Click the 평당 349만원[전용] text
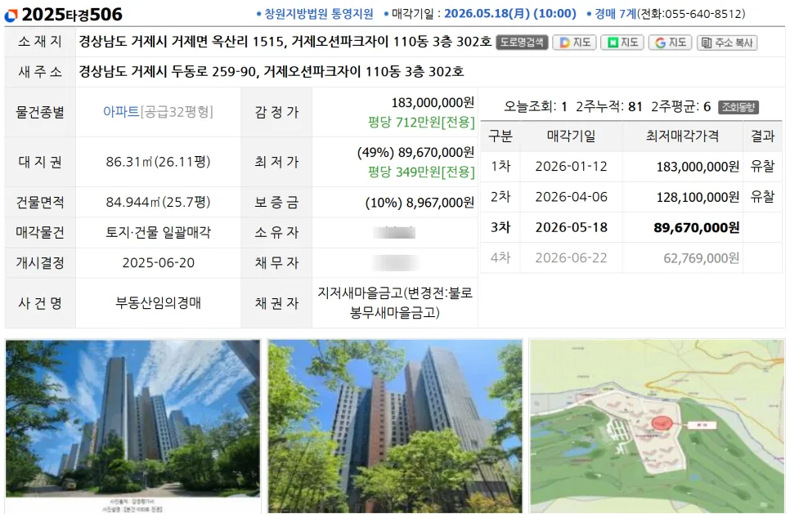The width and height of the screenshot is (790, 514). click(x=421, y=172)
